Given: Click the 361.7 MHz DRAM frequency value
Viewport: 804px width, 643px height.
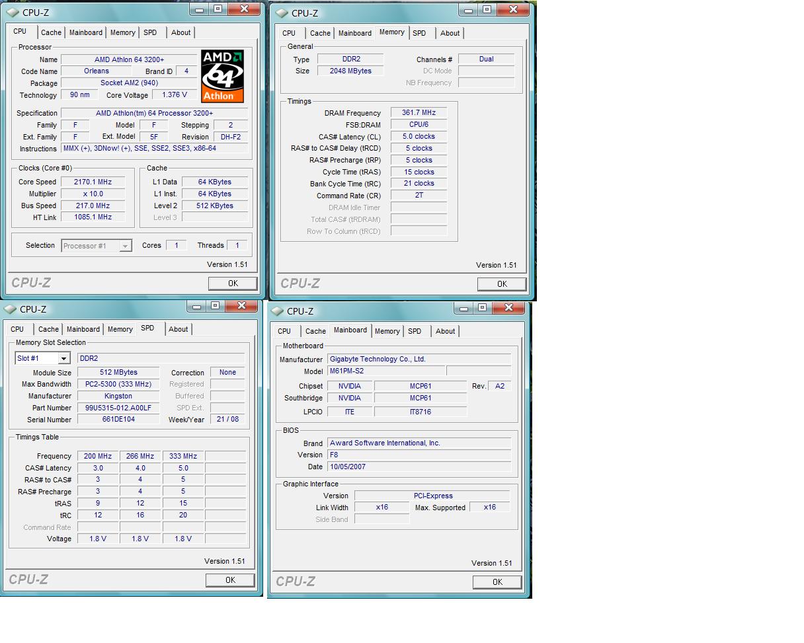Looking at the screenshot, I should point(419,112).
